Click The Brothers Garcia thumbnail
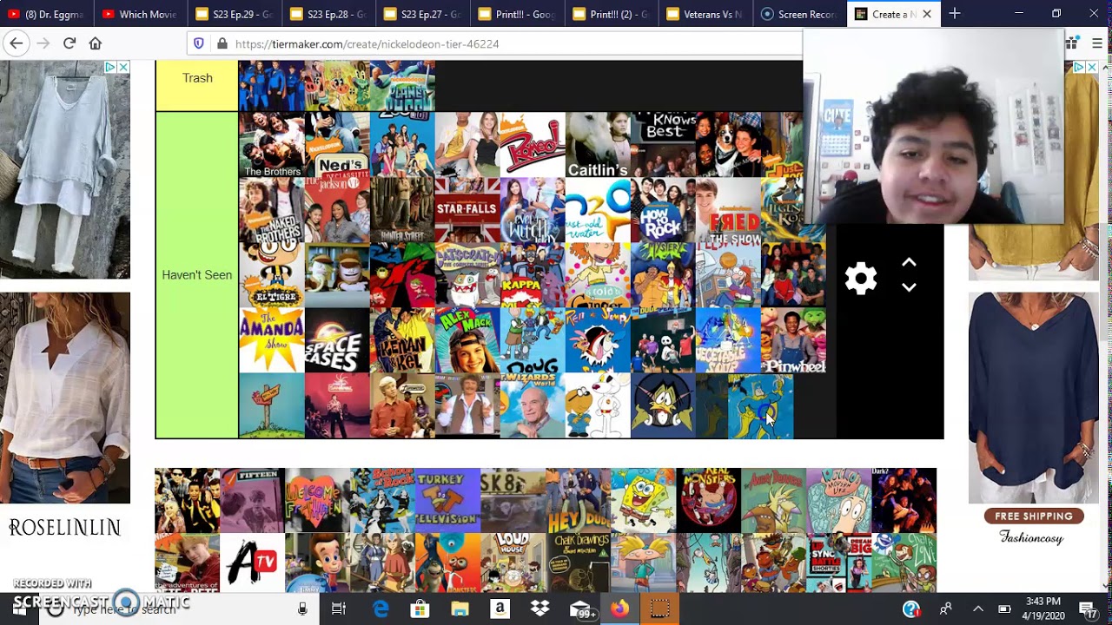The image size is (1112, 625). pyautogui.click(x=272, y=145)
